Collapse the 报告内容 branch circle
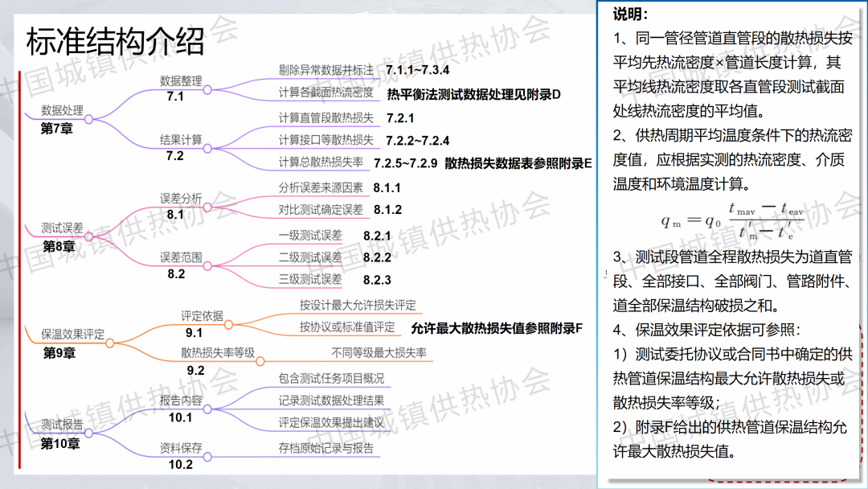 point(207,408)
